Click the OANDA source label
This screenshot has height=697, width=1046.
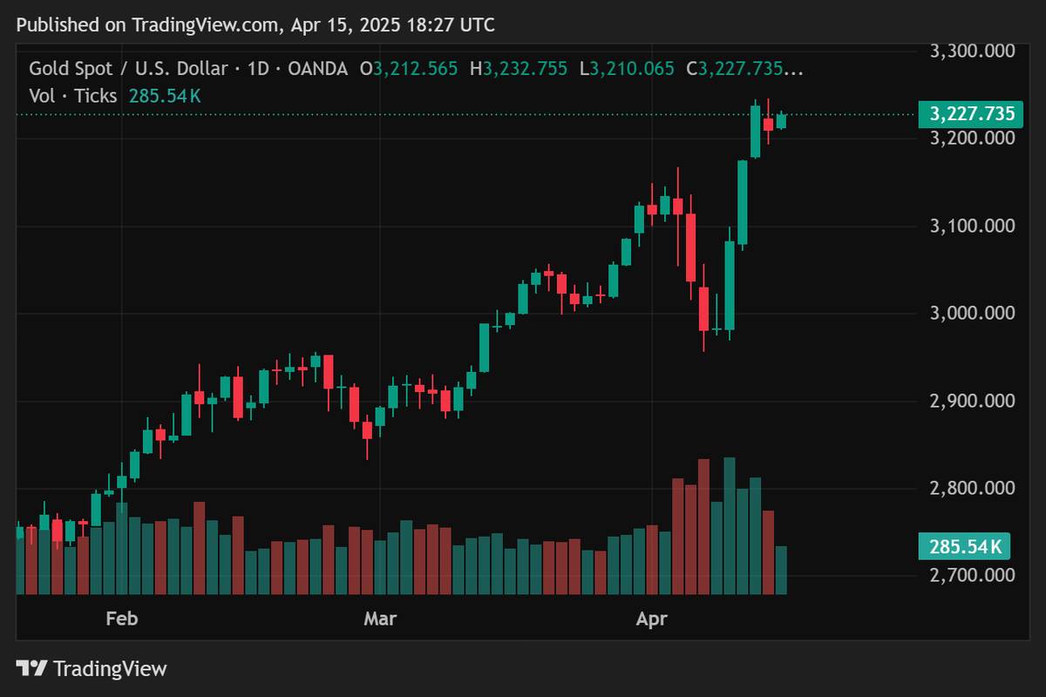[x=316, y=69]
